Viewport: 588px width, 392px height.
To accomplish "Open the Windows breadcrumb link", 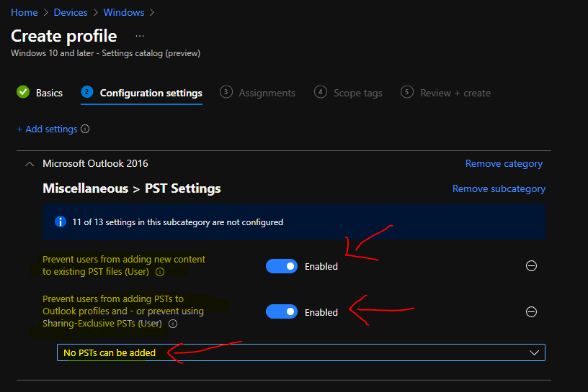I will (124, 12).
